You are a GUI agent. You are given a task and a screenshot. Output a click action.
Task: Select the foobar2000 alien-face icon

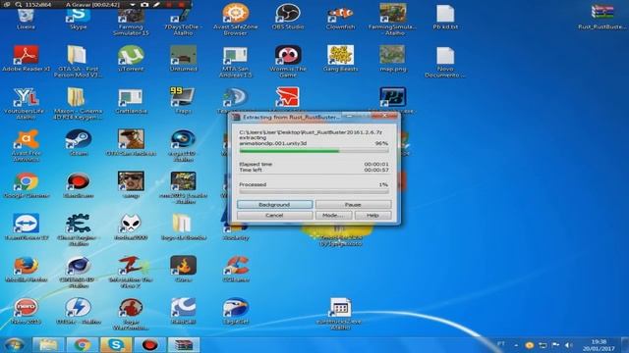click(131, 227)
